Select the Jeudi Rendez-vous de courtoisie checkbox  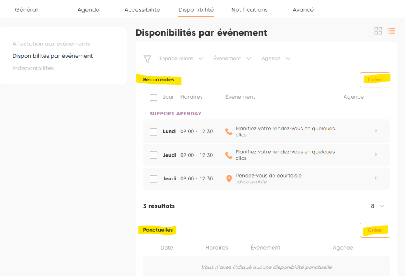[153, 179]
